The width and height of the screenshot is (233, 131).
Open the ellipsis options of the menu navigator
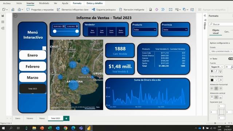point(44,48)
